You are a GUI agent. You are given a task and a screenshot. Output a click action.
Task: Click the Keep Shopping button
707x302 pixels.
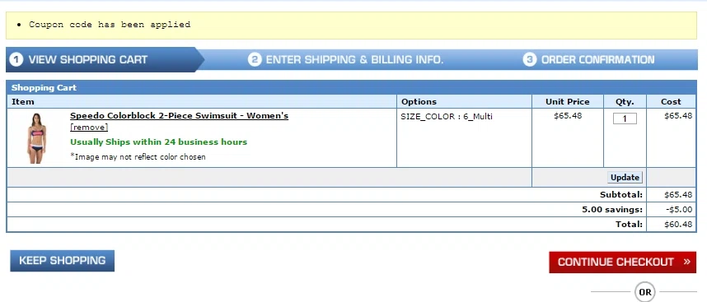[63, 261]
